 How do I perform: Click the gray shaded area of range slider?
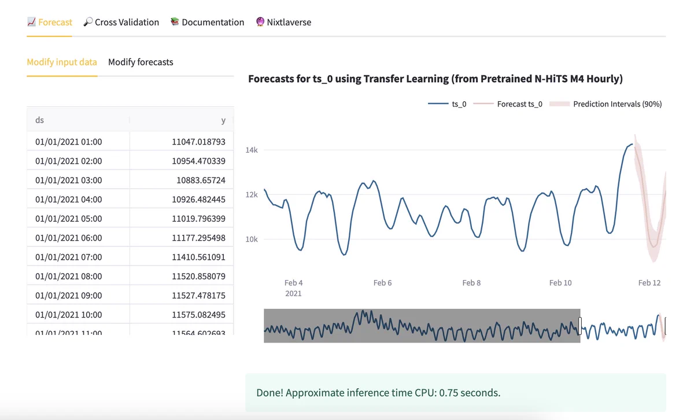(422, 326)
